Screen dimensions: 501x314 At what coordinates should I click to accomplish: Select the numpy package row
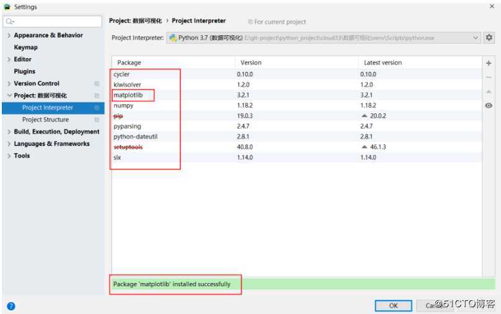click(x=297, y=105)
